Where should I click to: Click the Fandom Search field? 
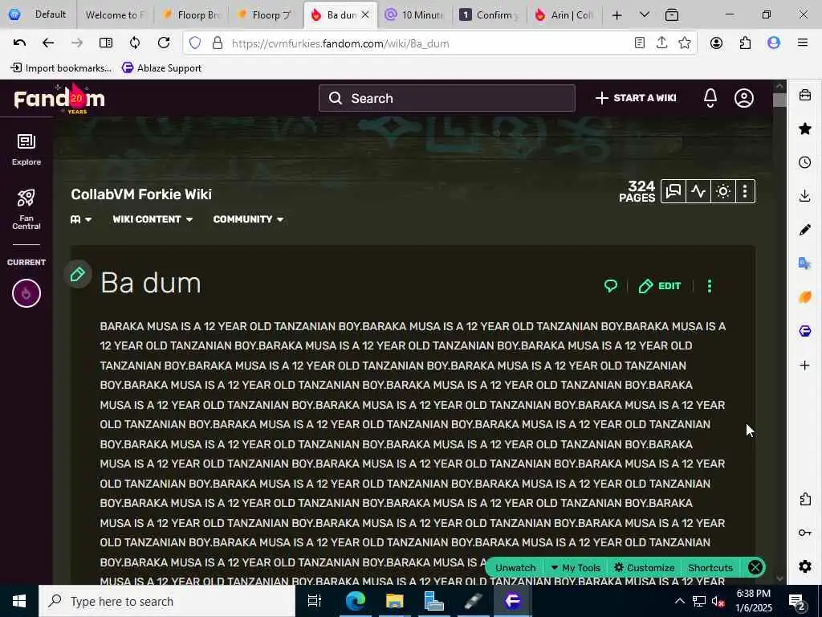coord(446,98)
